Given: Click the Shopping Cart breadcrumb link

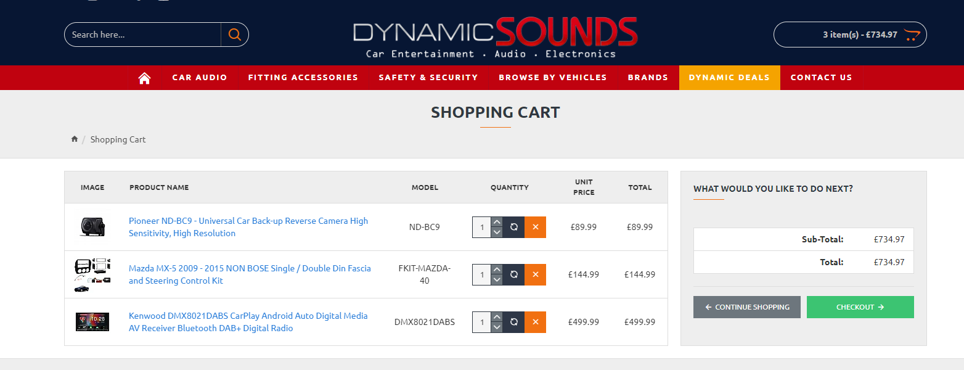Looking at the screenshot, I should 118,139.
